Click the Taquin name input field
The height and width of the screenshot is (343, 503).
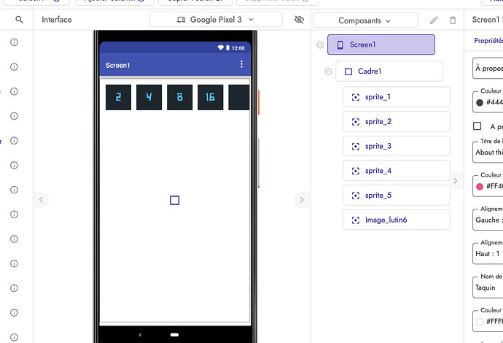click(x=488, y=288)
